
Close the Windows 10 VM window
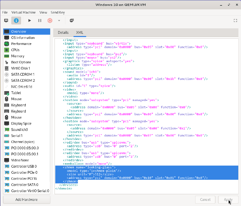[x=237, y=5]
